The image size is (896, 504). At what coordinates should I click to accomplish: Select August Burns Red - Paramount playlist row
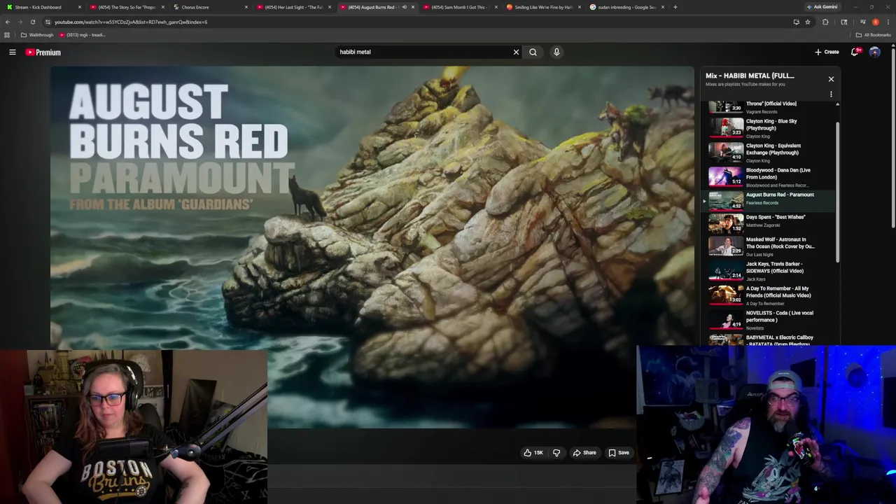[769, 201]
